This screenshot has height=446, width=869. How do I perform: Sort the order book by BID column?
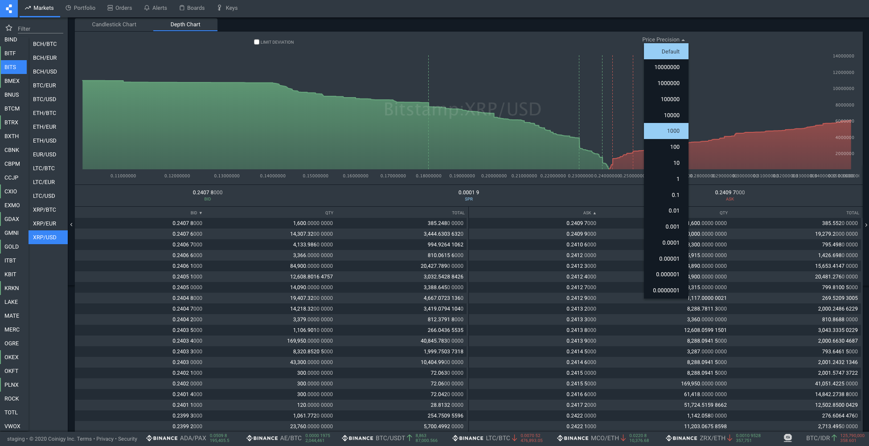click(196, 213)
